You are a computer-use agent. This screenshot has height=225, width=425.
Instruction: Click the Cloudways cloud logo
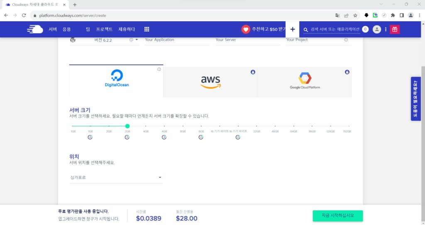click(35, 29)
